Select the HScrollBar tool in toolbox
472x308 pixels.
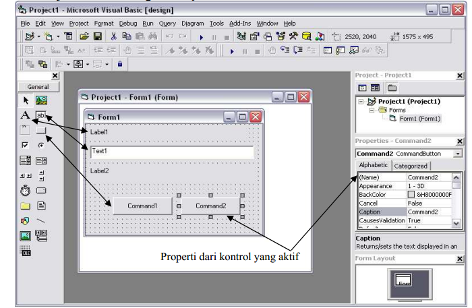[26, 175]
